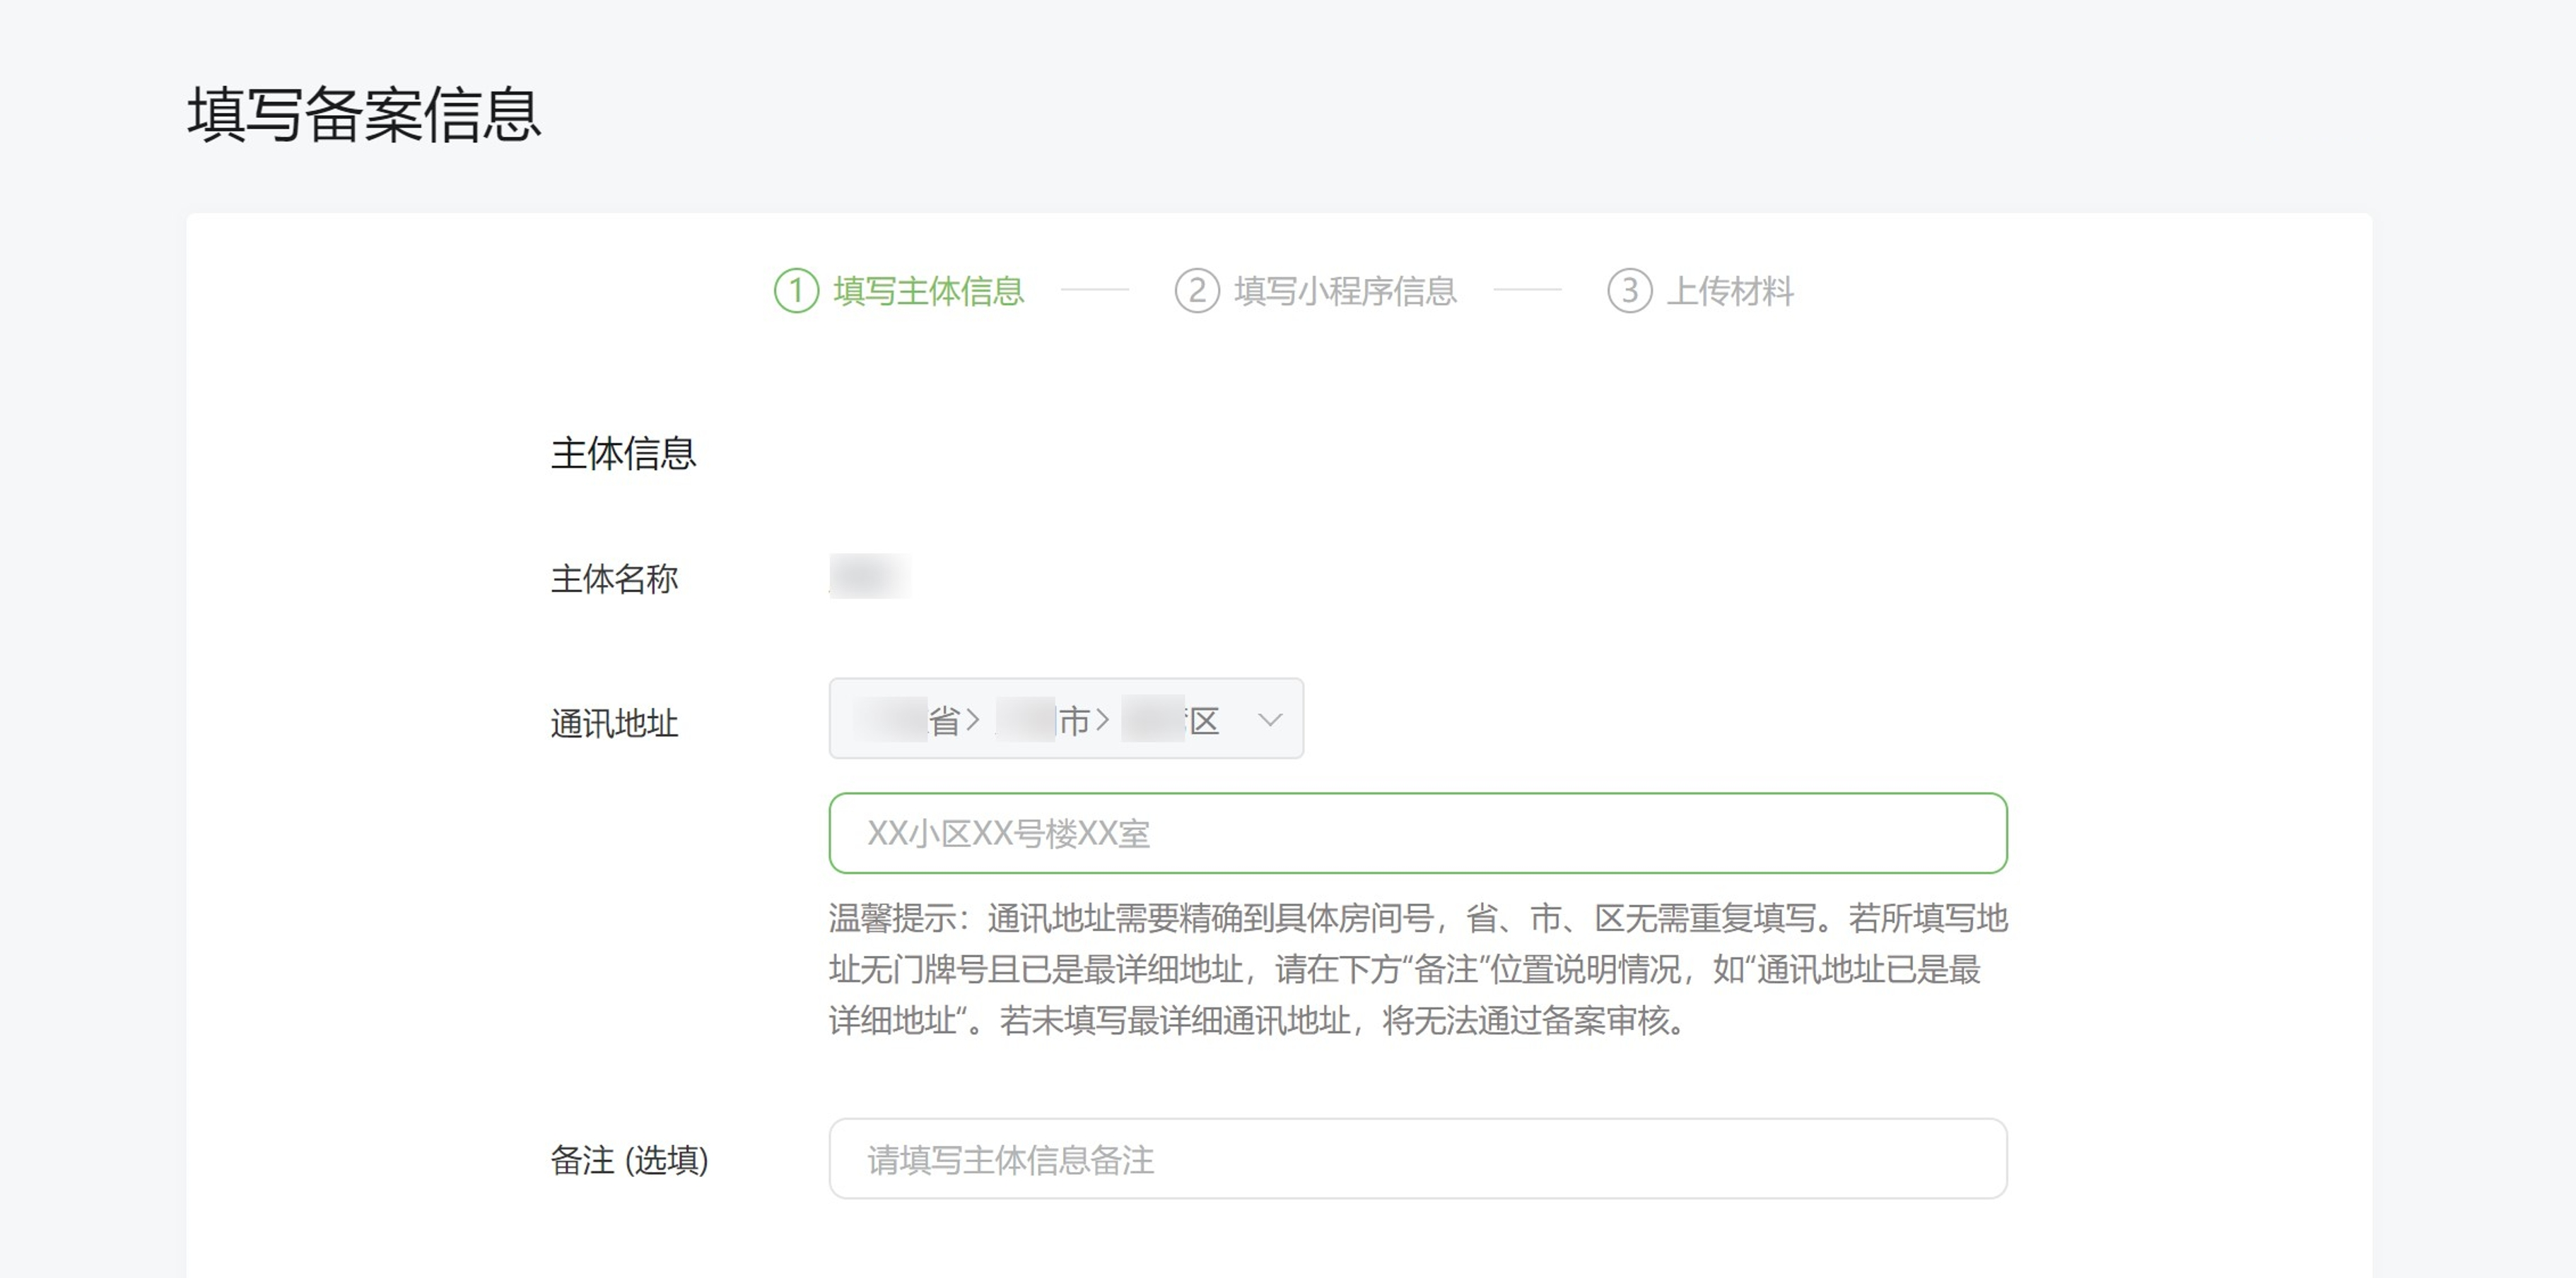Screen dimensions: 2576x1278
Task: Click the 备注 (选填) field label
Action: click(x=629, y=1160)
